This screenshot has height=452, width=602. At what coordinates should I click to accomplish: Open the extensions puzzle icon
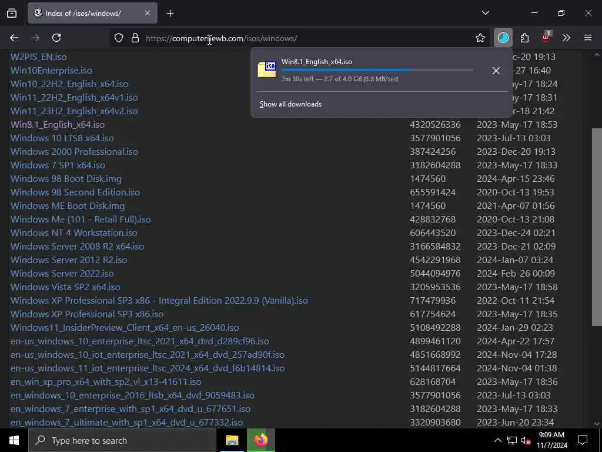[x=524, y=38]
